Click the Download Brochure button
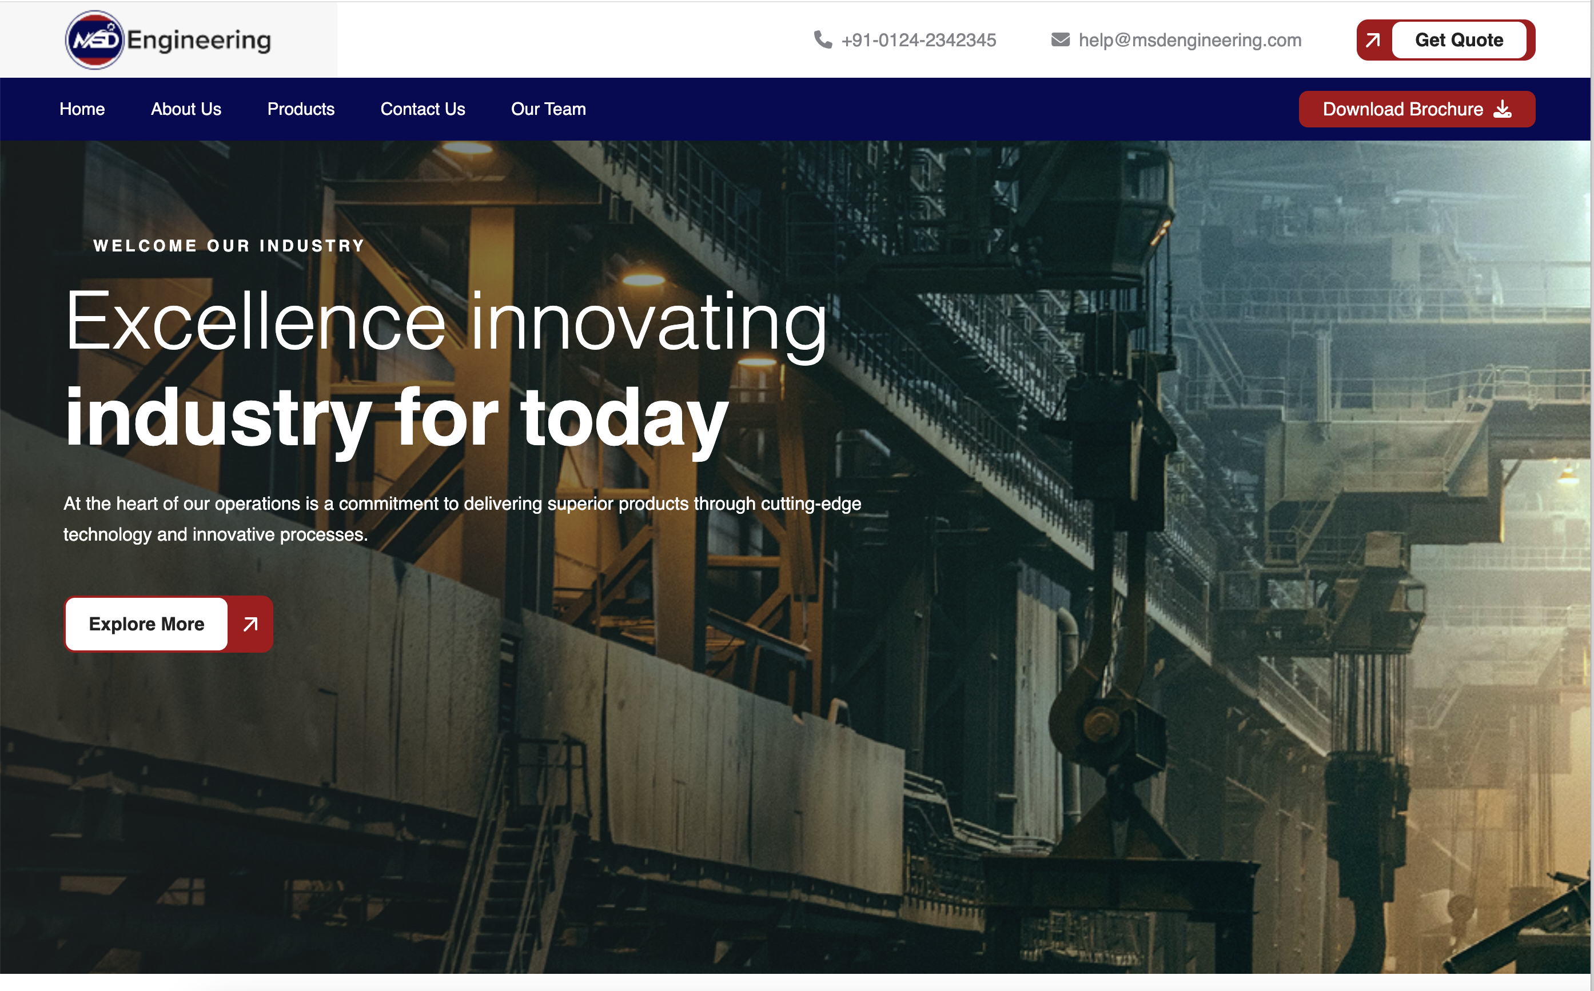Screen dimensions: 1594x991 click(x=1403, y=109)
